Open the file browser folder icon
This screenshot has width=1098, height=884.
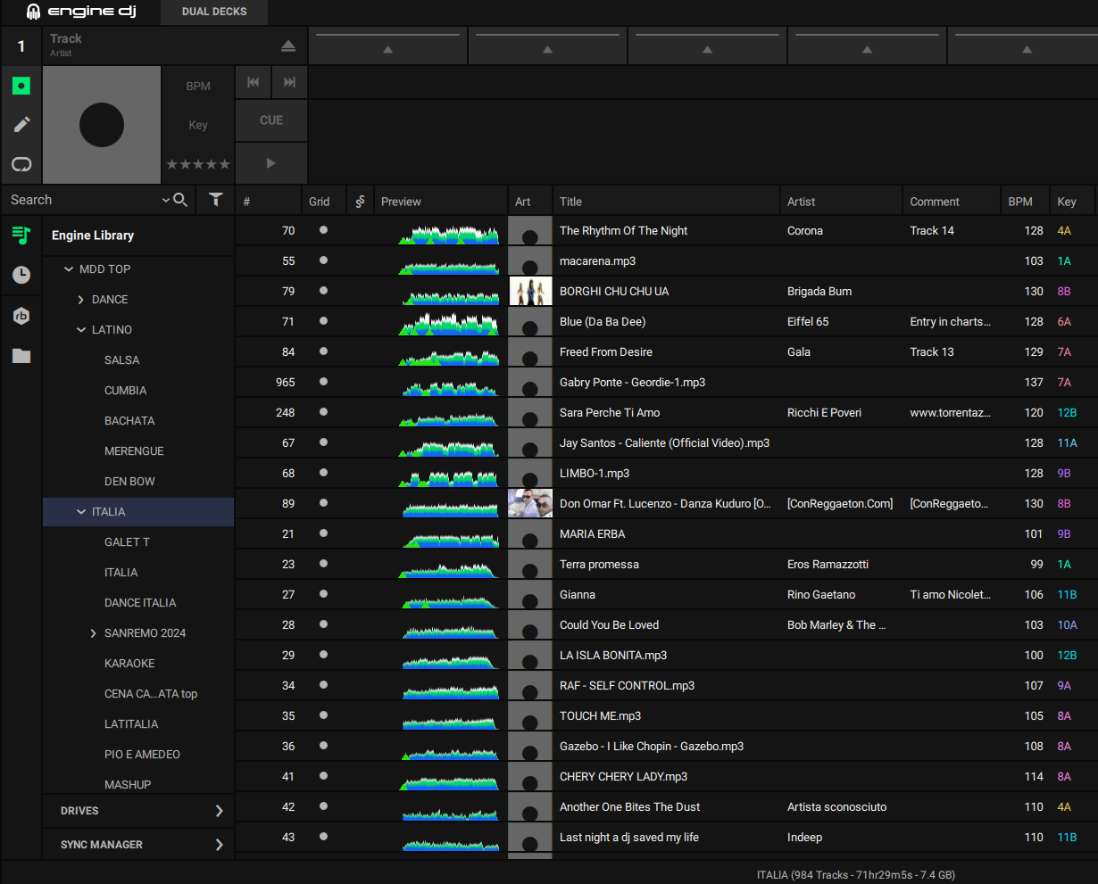coord(21,356)
